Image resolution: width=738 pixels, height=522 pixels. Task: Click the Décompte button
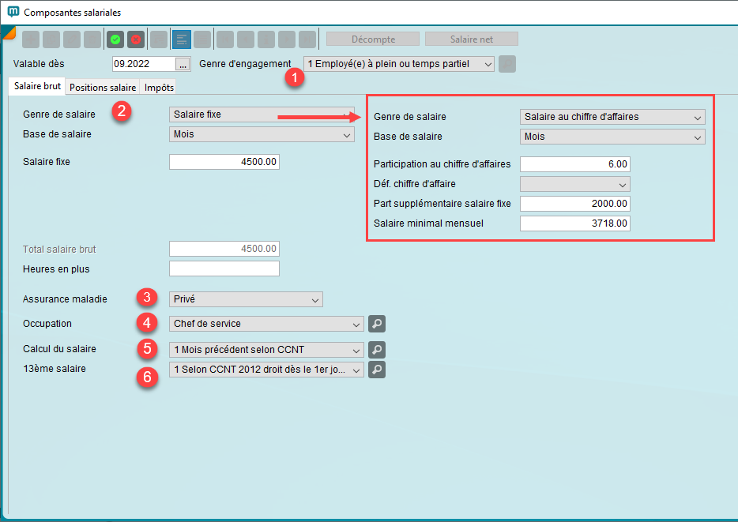373,39
